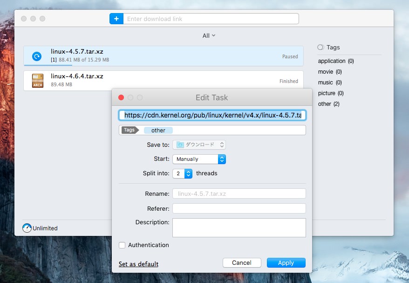Change the Split into threads stepper
Screen dimensions: 409x283
tap(188, 173)
